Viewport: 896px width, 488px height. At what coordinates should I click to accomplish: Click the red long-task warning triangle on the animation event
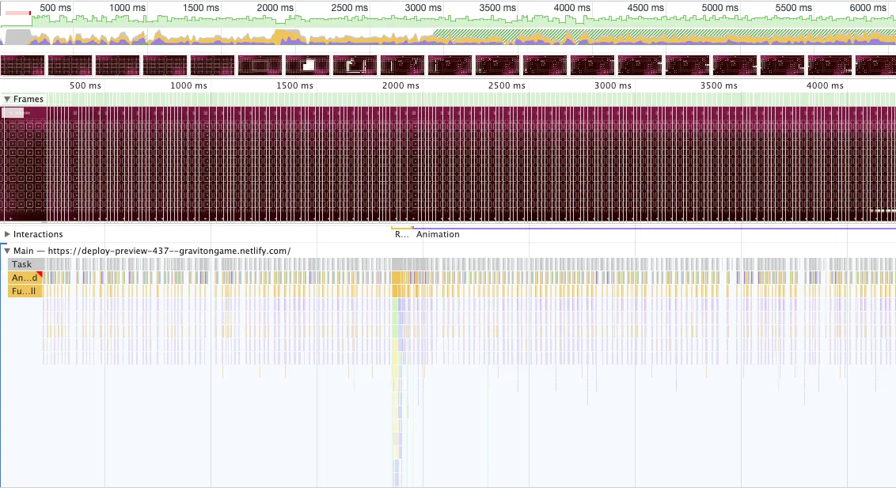38,272
